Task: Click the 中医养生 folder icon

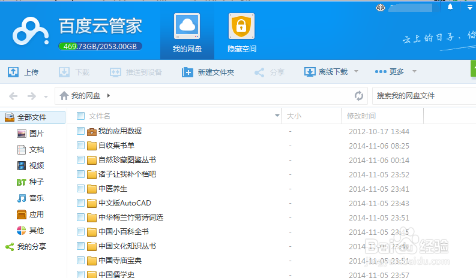Action: point(92,189)
